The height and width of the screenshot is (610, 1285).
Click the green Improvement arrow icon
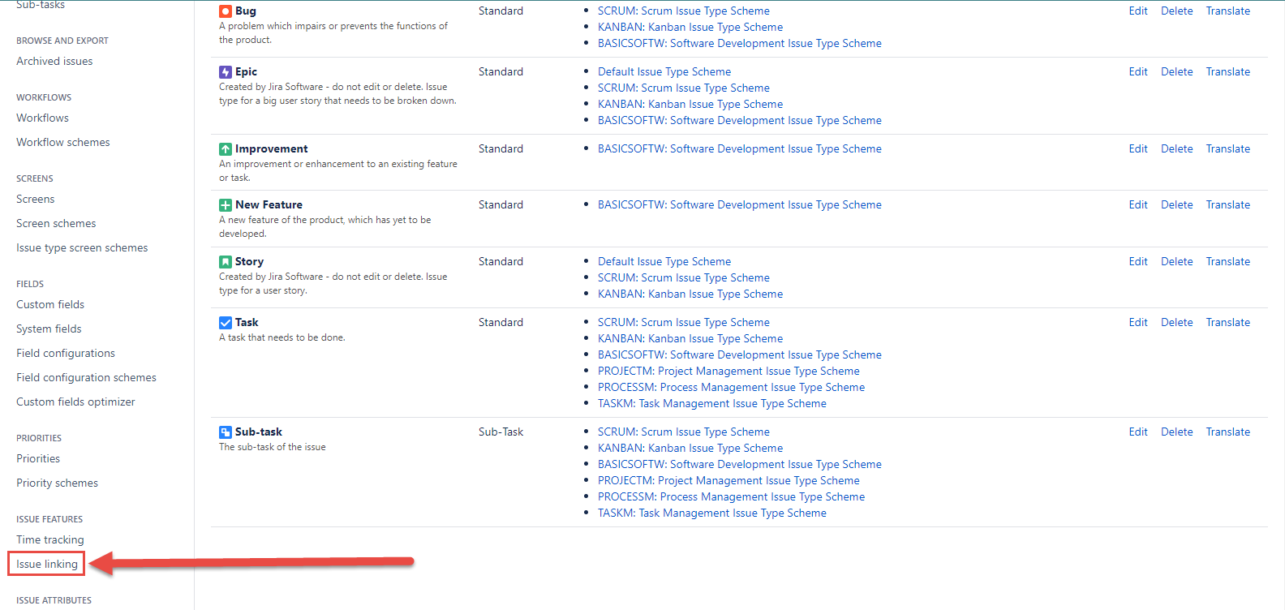tap(226, 149)
